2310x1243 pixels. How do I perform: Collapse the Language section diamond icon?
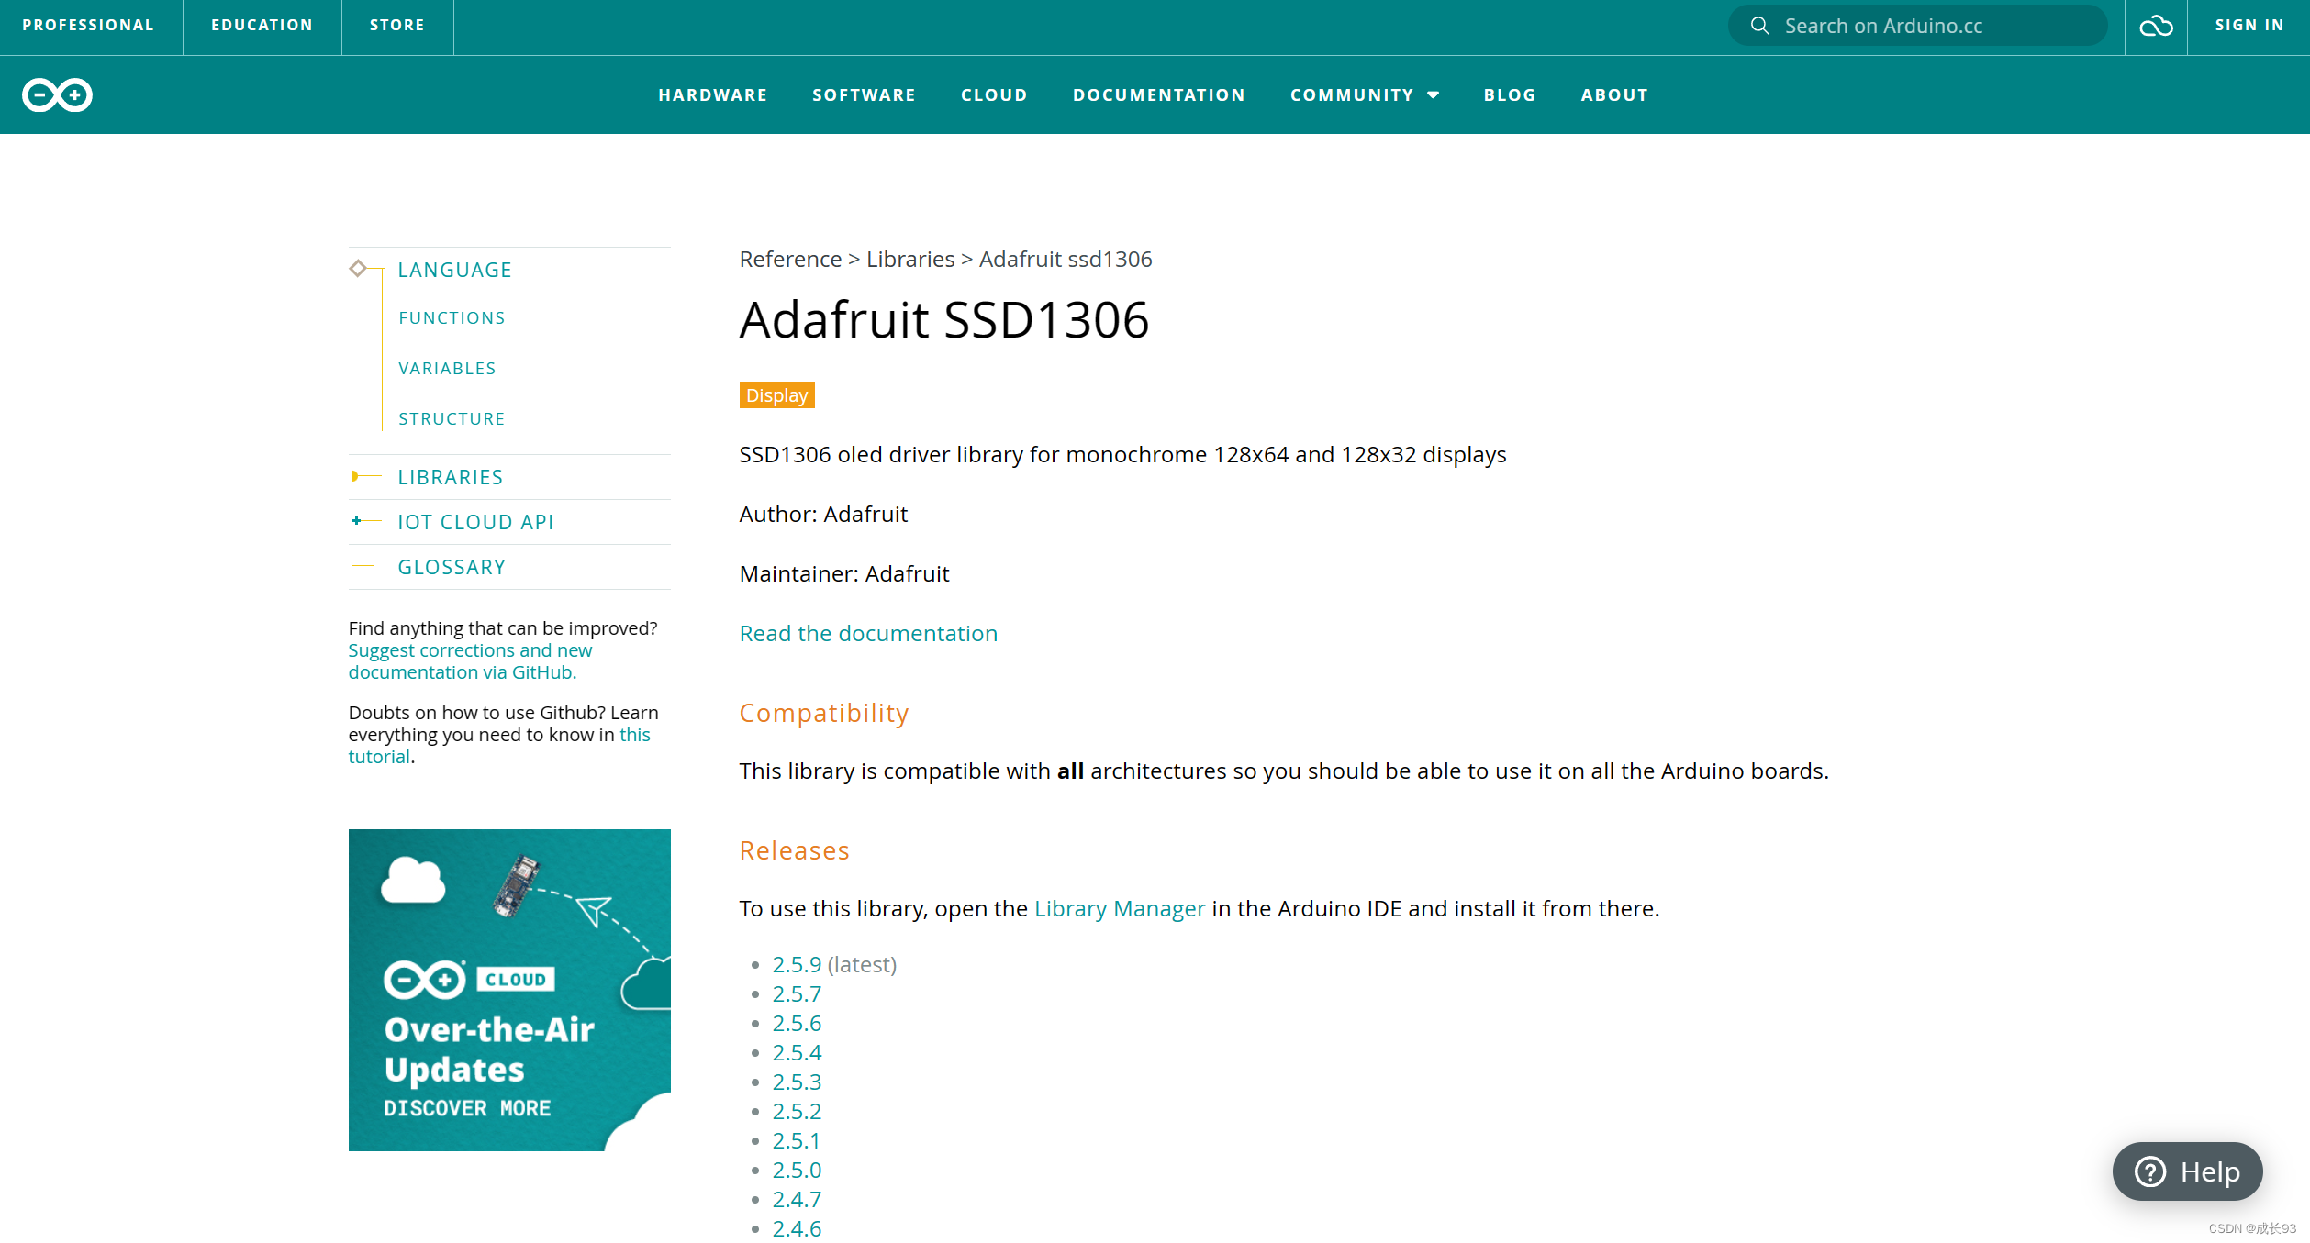point(358,269)
